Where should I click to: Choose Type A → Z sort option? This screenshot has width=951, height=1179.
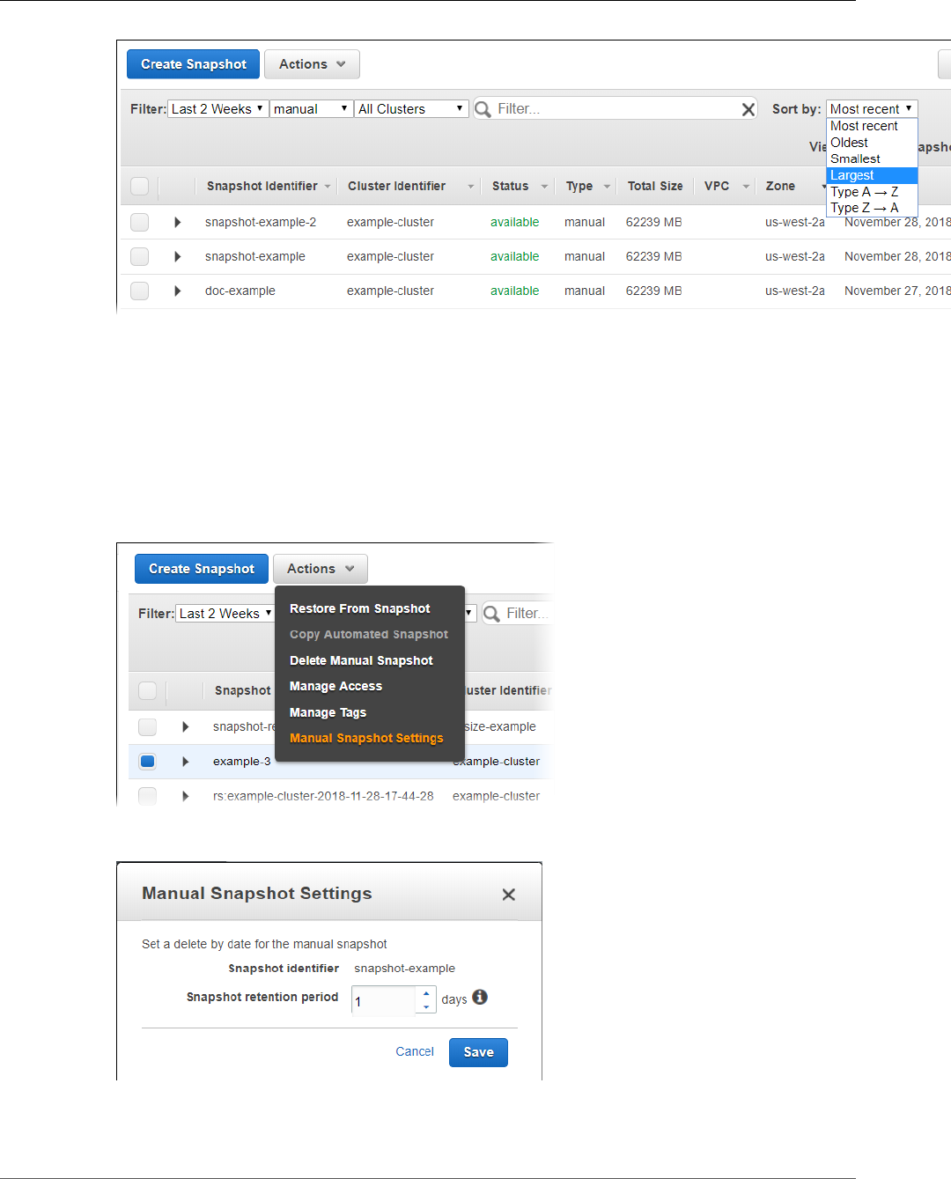pyautogui.click(x=872, y=192)
